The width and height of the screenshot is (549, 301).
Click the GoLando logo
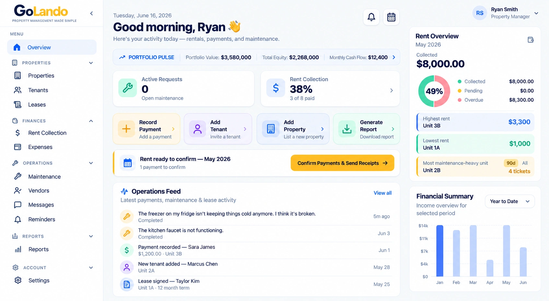click(44, 13)
